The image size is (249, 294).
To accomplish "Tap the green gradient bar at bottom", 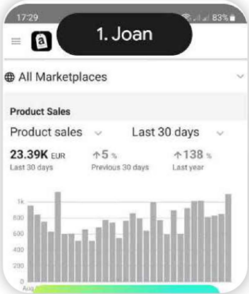I will 124,289.
